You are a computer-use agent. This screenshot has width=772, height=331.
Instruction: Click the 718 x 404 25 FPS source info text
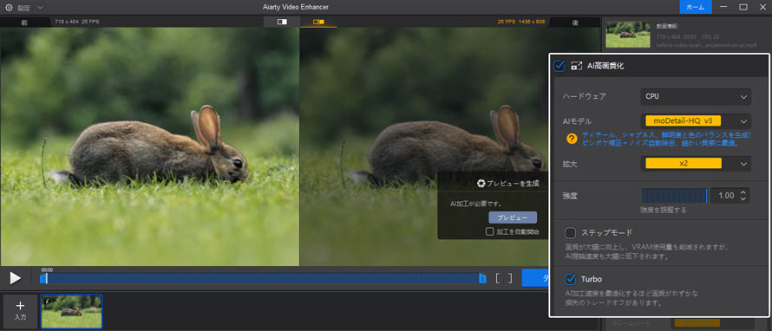pyautogui.click(x=77, y=23)
